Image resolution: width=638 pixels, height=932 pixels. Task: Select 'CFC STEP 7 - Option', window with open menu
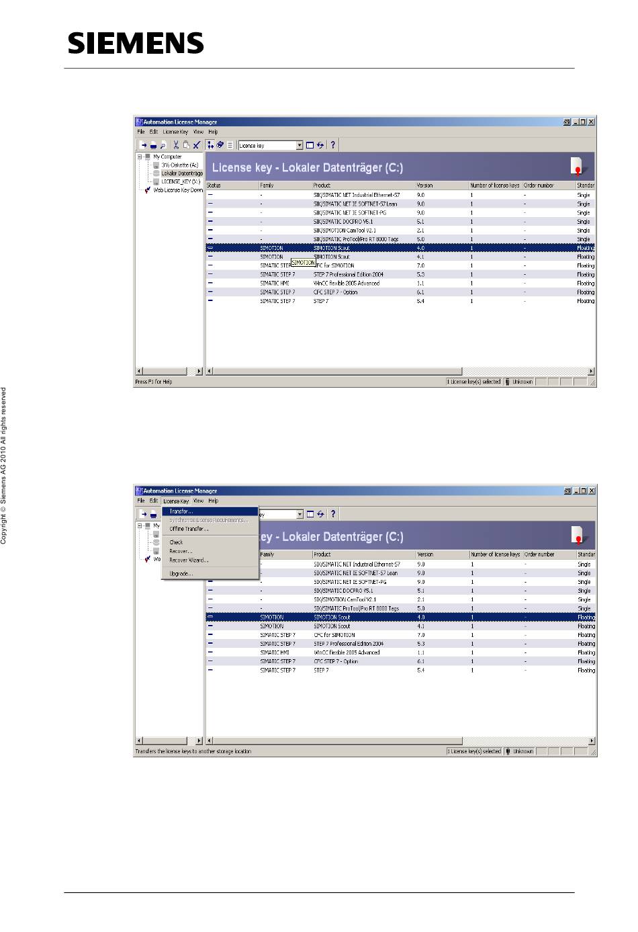pyautogui.click(x=401, y=661)
